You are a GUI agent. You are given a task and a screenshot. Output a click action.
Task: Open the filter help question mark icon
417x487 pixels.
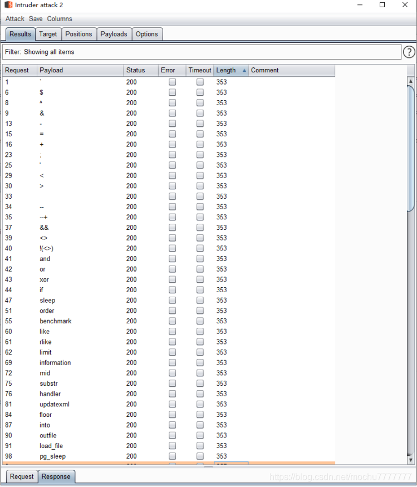coord(409,52)
